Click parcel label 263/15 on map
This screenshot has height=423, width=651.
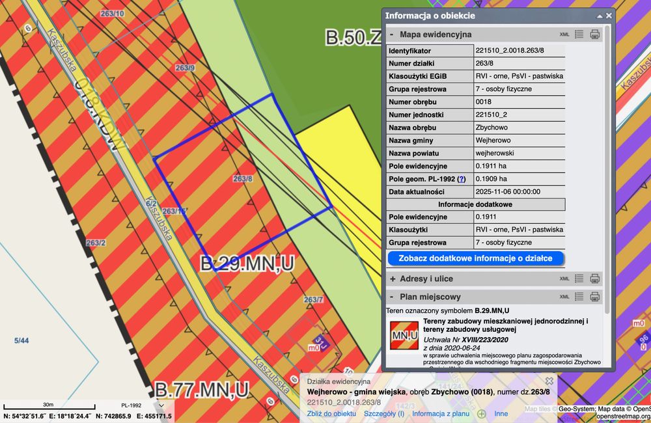pos(174,211)
